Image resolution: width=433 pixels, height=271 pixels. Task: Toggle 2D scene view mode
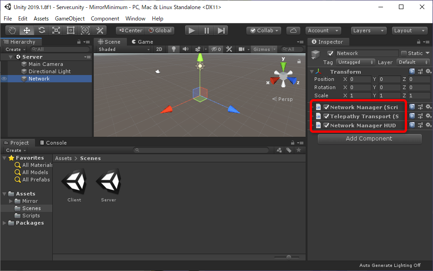159,49
